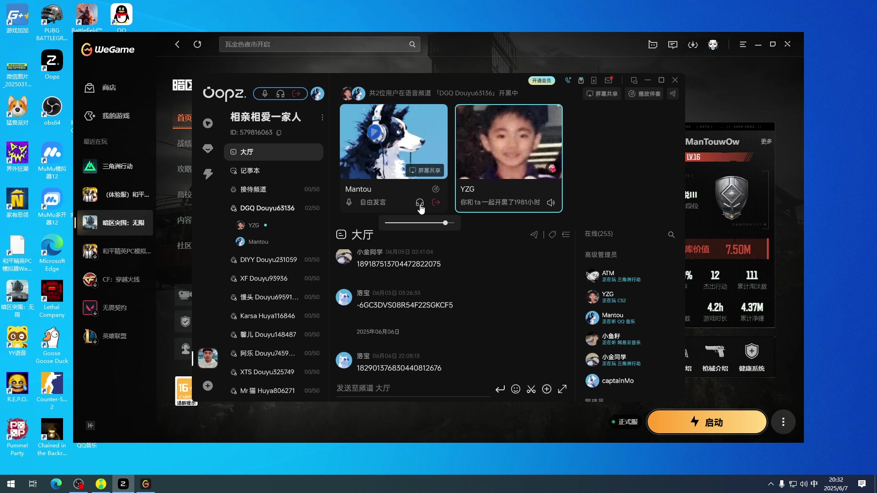Leave voice channel via red exit icon in top bar
This screenshot has height=493, width=877.
point(296,94)
